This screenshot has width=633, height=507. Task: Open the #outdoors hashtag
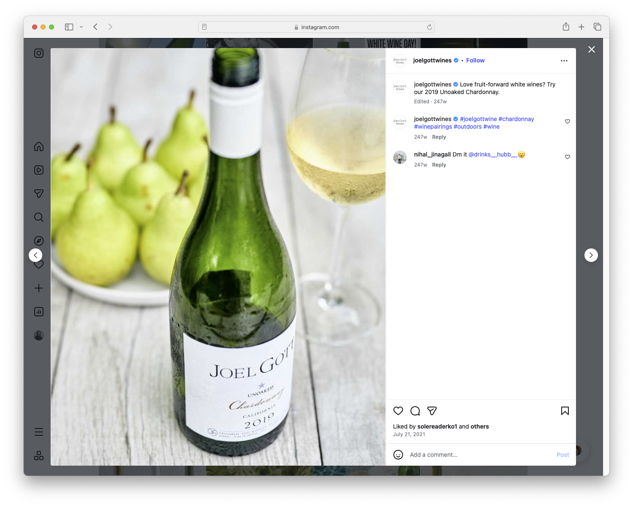coord(467,127)
